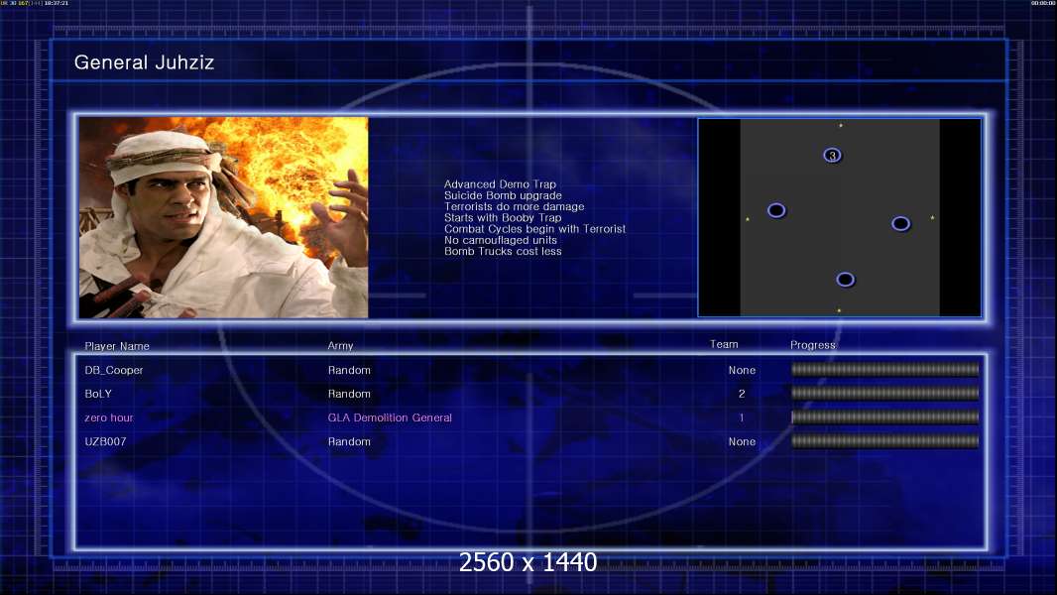Click the General Juhziz title text
The image size is (1057, 595).
tap(144, 62)
